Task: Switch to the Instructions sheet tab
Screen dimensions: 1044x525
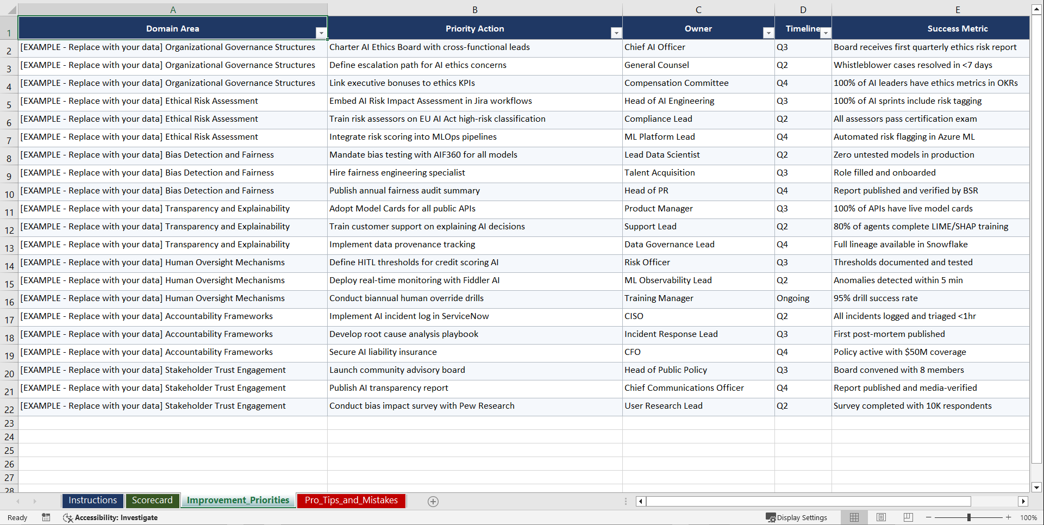Action: point(92,500)
